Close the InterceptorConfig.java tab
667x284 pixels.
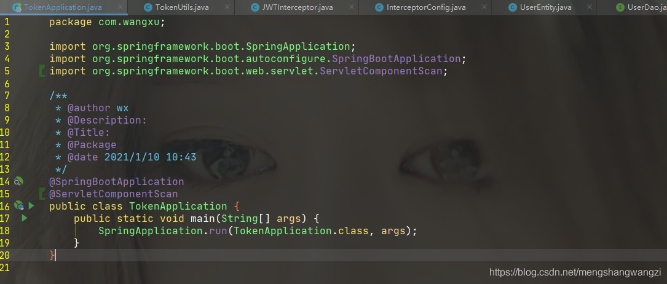pyautogui.click(x=484, y=7)
